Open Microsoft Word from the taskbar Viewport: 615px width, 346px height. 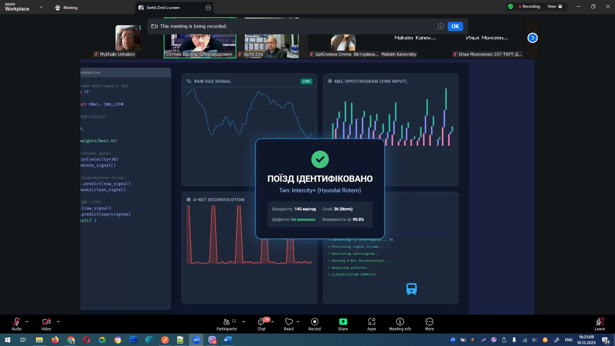[228, 340]
